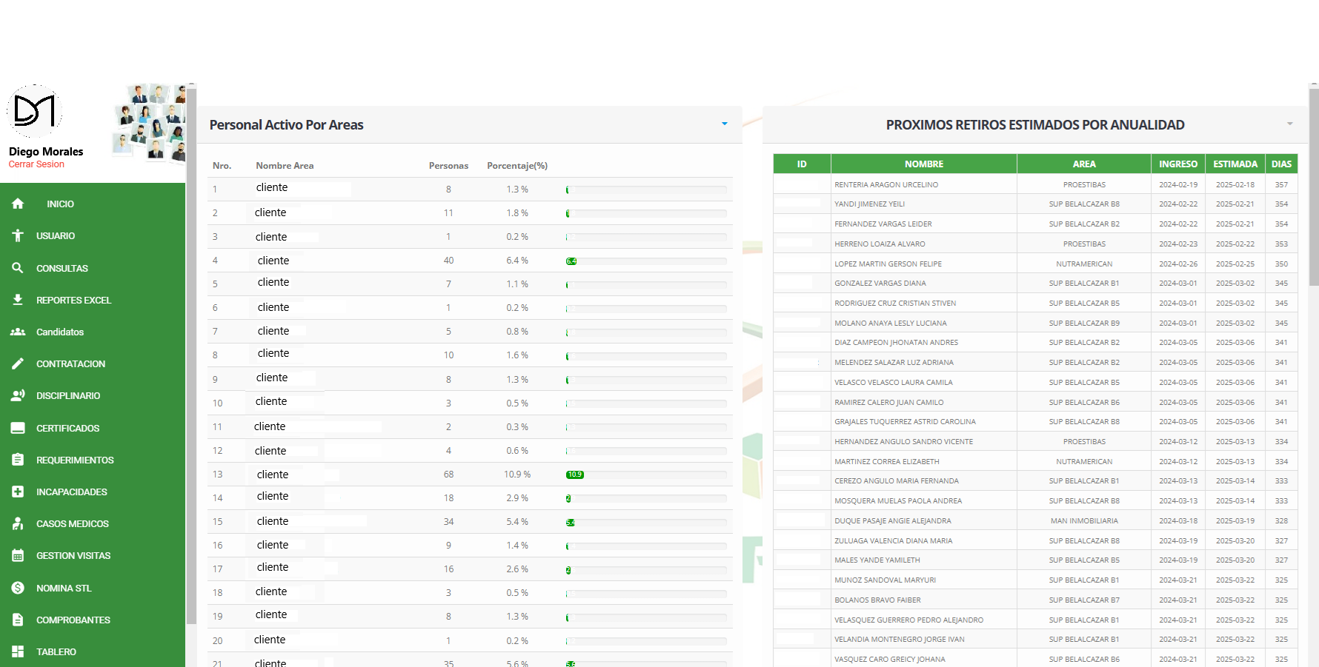
Task: Expand the Proximos Retiros panel arrow
Action: pos(1289,124)
